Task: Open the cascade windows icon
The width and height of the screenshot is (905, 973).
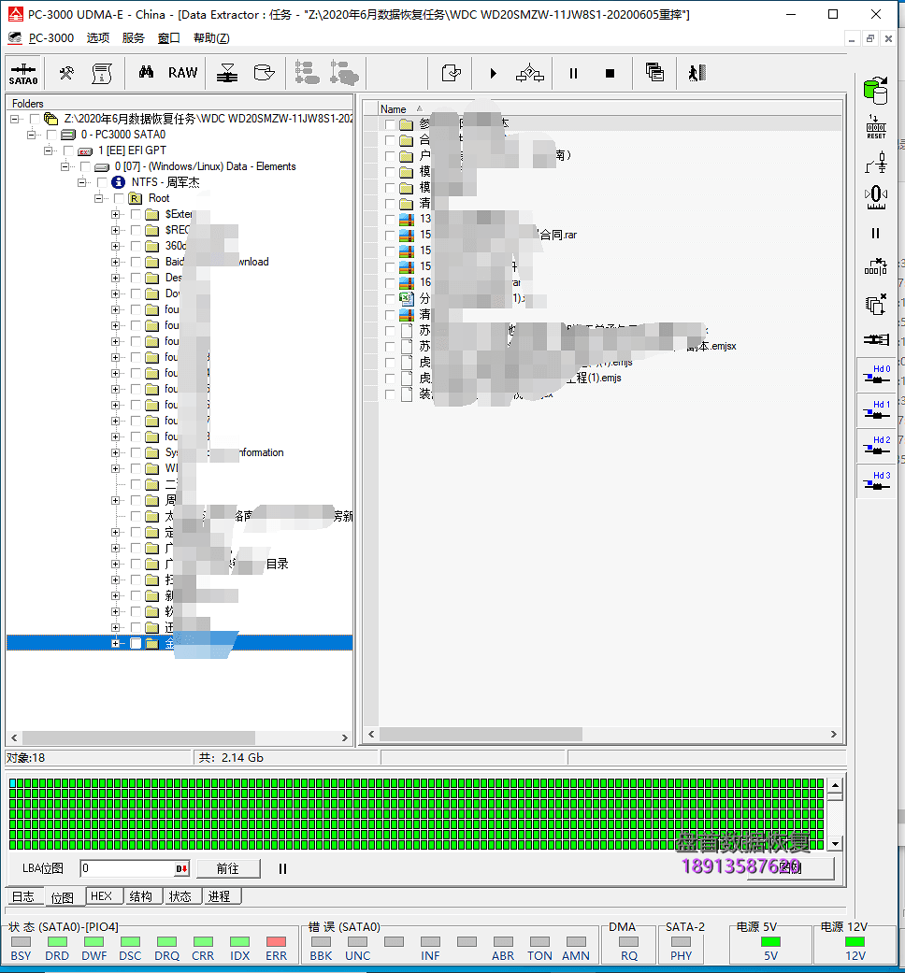Action: point(654,73)
